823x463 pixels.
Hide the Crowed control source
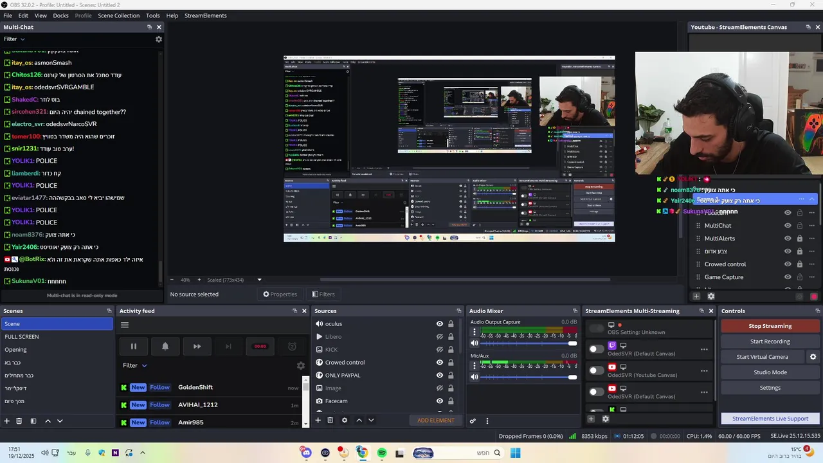click(x=440, y=363)
